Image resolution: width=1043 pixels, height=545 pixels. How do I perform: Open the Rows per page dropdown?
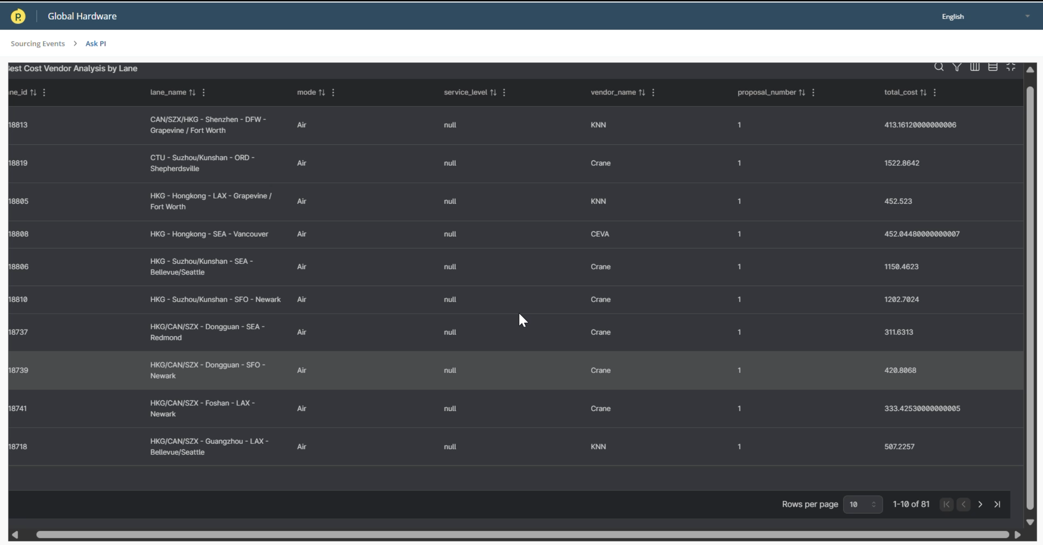pos(862,504)
